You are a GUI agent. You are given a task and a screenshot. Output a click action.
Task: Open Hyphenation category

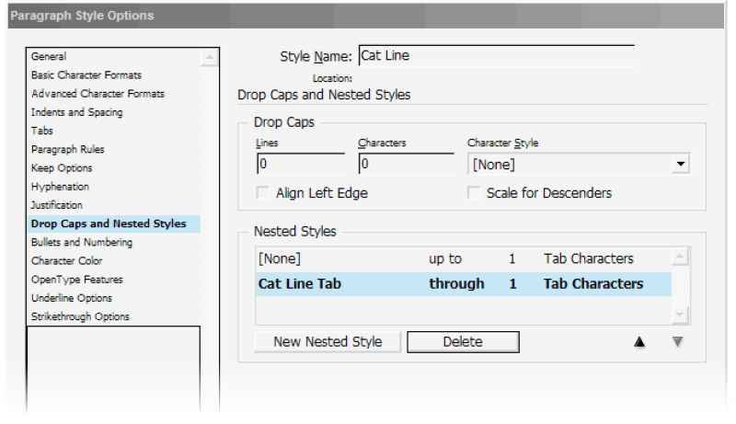(60, 187)
